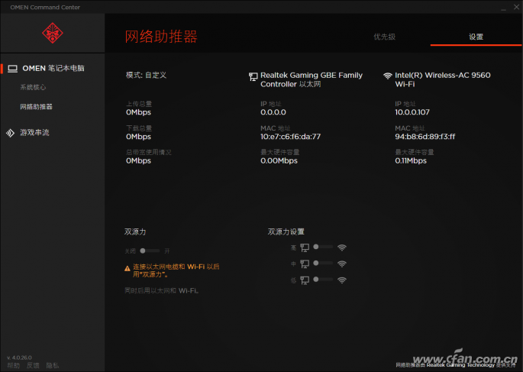This screenshot has width=523, height=372.
Task: Adjust the 中 priority Dual Force slider
Action: coord(323,263)
